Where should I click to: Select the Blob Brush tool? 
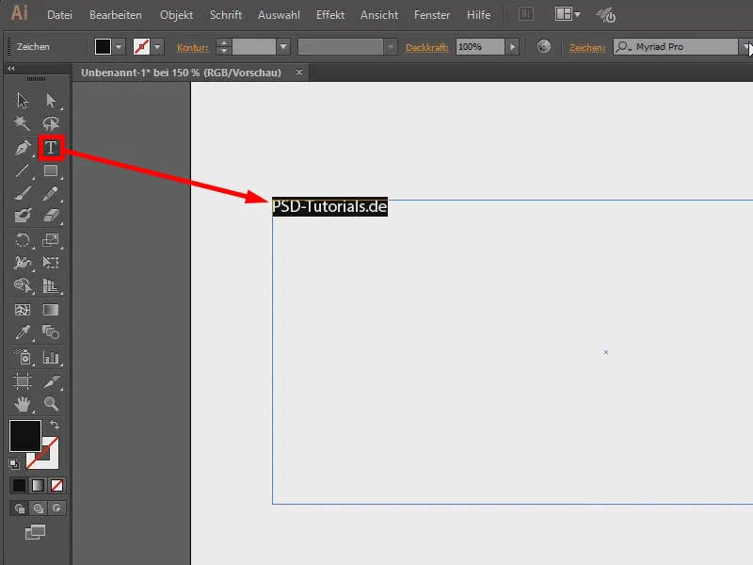point(22,216)
